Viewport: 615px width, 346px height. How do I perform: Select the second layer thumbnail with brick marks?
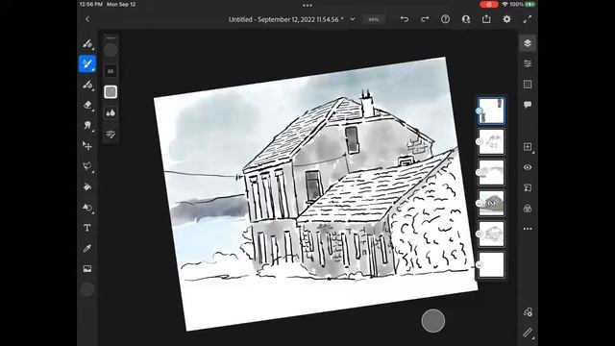(491, 141)
